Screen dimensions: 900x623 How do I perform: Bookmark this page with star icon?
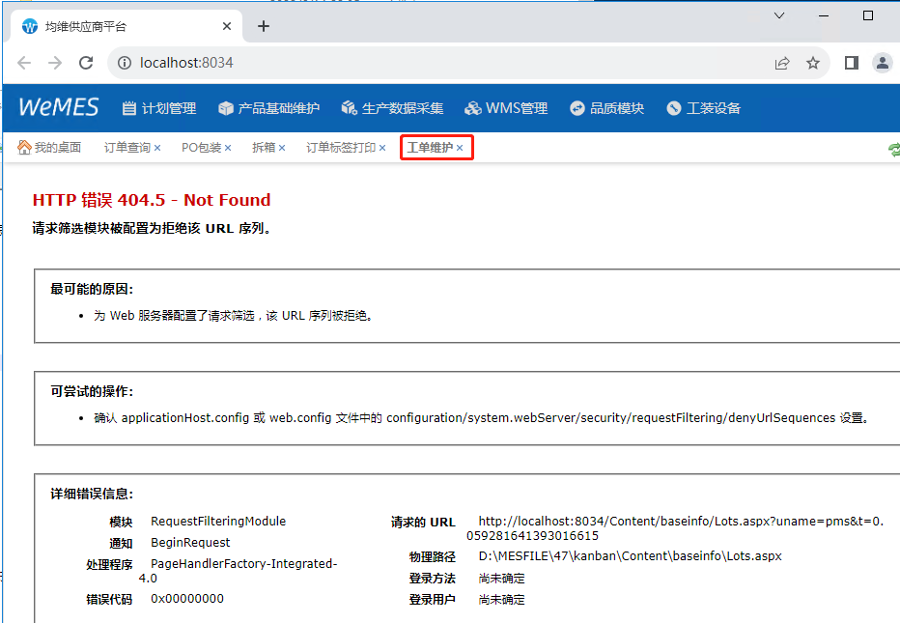tap(813, 63)
